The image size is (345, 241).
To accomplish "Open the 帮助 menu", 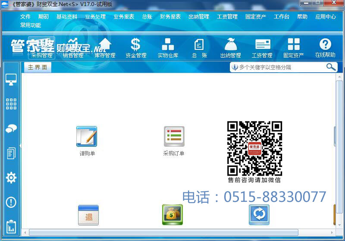I will point(302,17).
